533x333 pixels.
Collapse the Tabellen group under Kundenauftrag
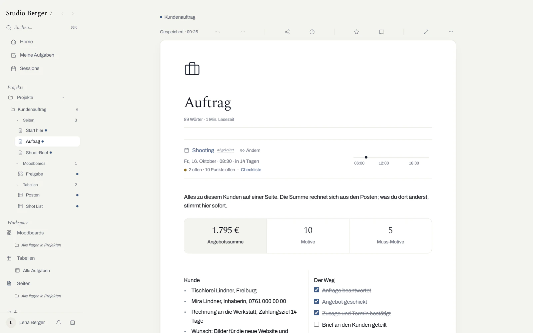(18, 185)
